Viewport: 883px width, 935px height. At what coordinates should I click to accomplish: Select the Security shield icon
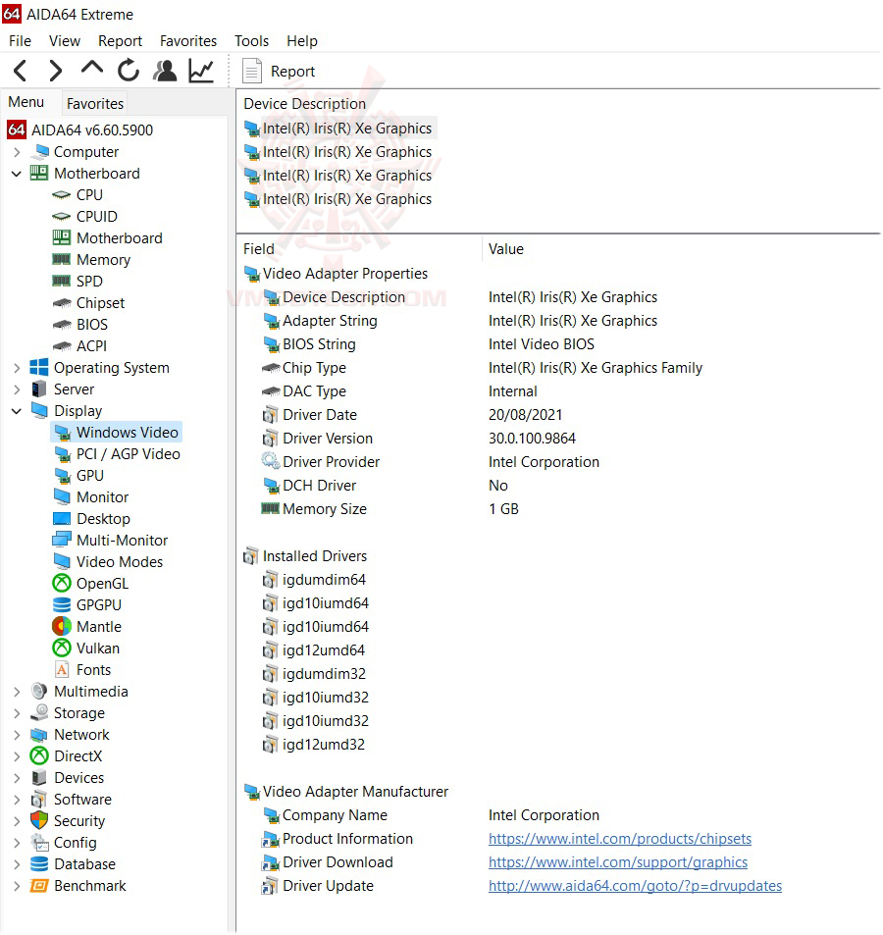pos(39,821)
